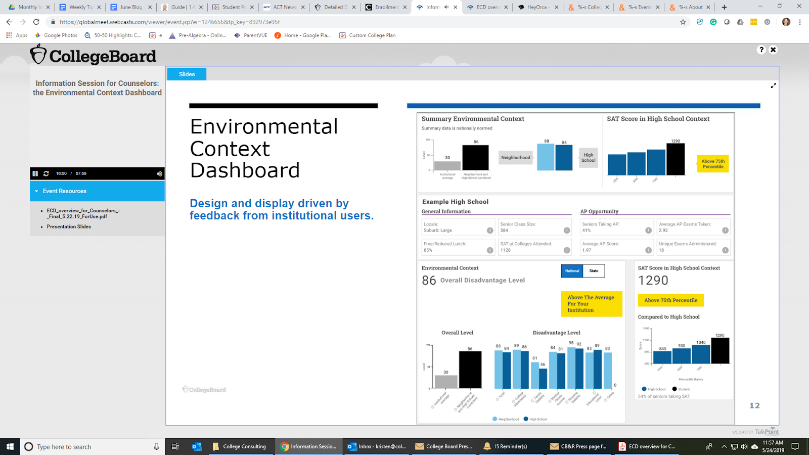Switch to the Monthly tab
The image size is (809, 455).
coord(28,7)
